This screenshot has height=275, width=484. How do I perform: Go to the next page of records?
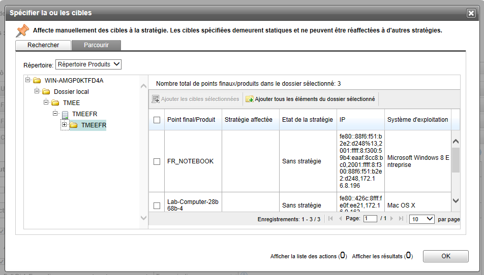[x=392, y=219]
